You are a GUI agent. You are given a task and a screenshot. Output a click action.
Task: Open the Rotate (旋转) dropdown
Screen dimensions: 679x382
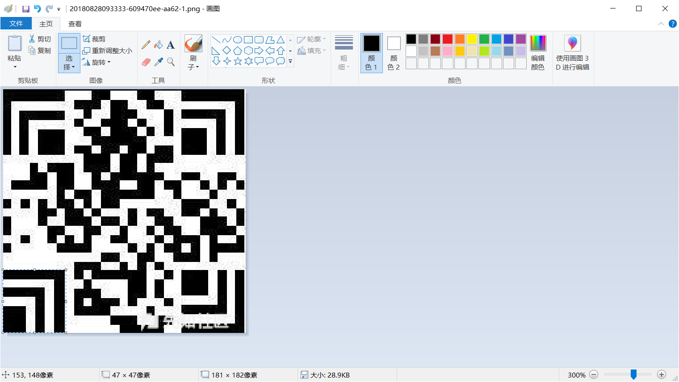(x=96, y=62)
